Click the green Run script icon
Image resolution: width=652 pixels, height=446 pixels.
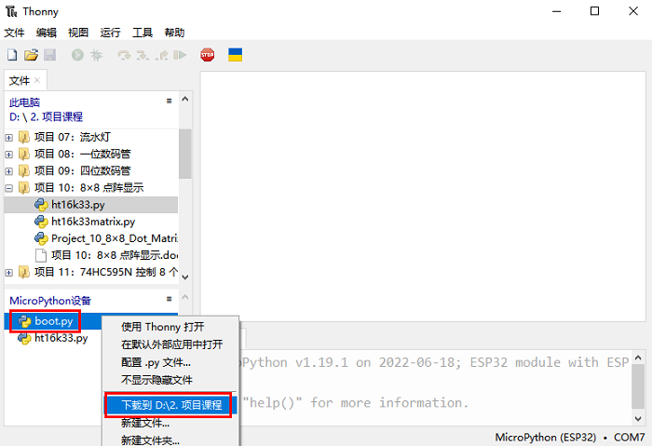tap(77, 56)
